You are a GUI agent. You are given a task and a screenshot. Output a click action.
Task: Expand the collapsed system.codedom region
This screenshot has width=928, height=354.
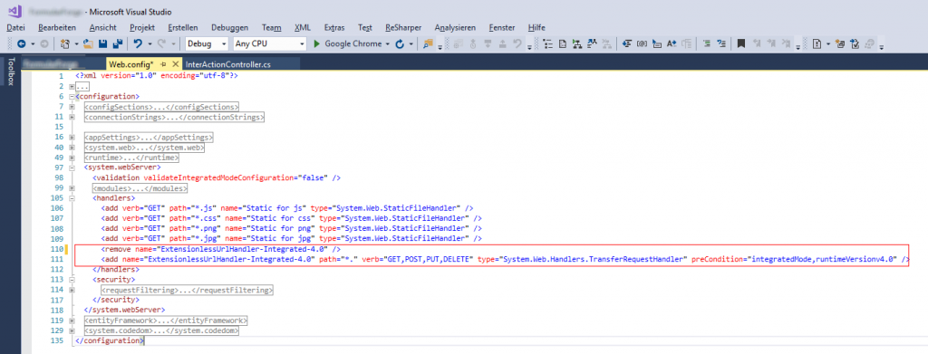point(72,331)
